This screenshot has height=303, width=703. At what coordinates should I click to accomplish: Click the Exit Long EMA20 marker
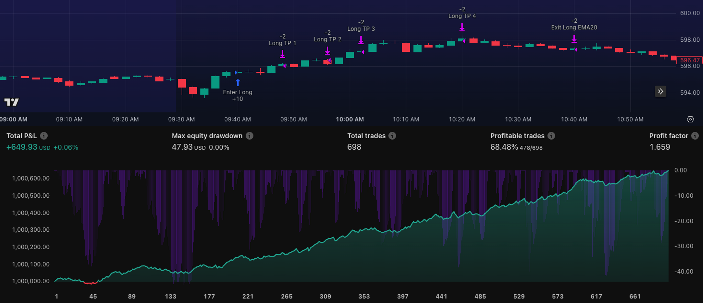click(574, 39)
